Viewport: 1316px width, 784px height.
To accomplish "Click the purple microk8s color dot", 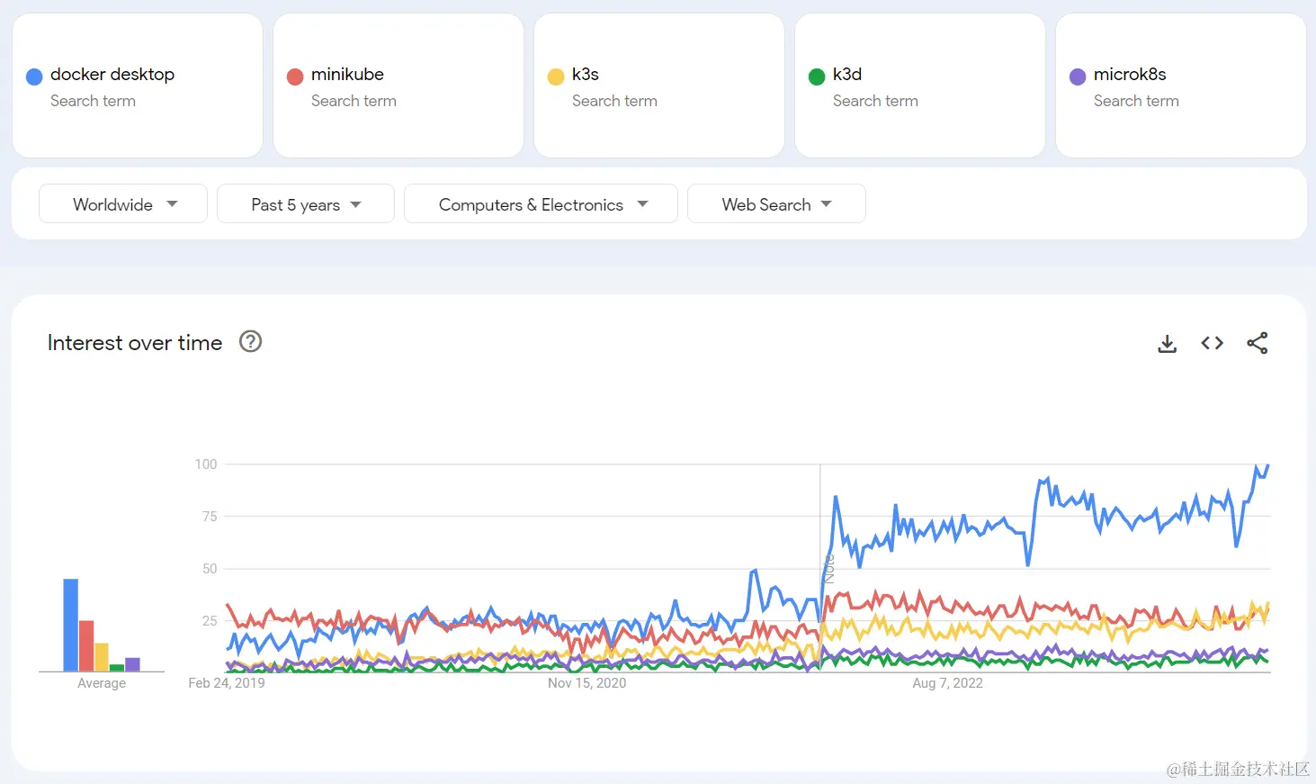I will [1078, 77].
